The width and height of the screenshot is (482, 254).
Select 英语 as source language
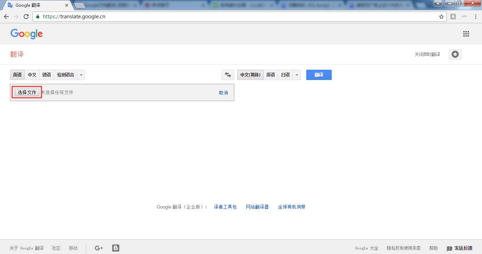pyautogui.click(x=17, y=75)
